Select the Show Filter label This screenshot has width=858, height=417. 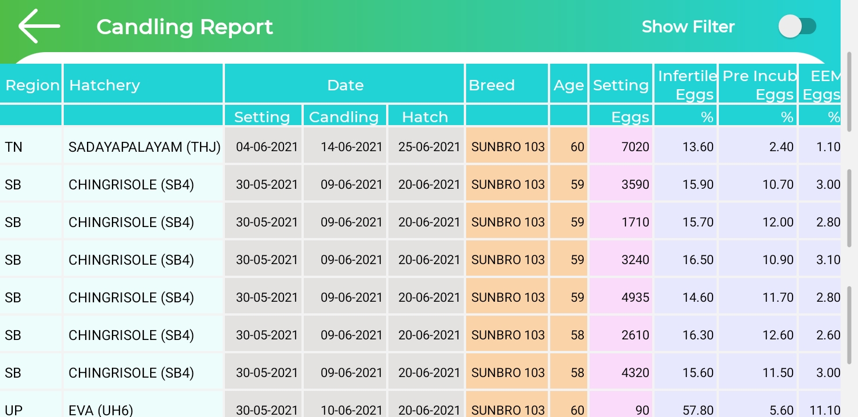click(x=688, y=27)
